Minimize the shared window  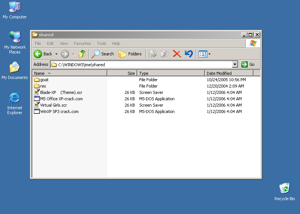pyautogui.click(x=244, y=35)
